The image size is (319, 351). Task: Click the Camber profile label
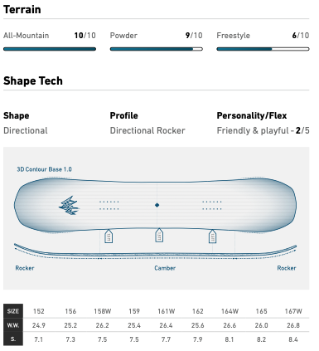[165, 268]
